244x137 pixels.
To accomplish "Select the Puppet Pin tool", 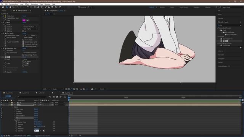I will (x=60, y=7).
